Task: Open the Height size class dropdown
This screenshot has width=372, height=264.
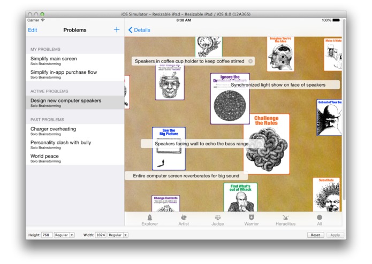Action: (64, 235)
